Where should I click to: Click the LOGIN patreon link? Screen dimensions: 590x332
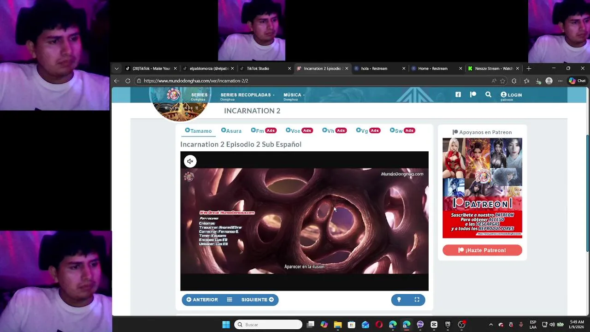511,95
